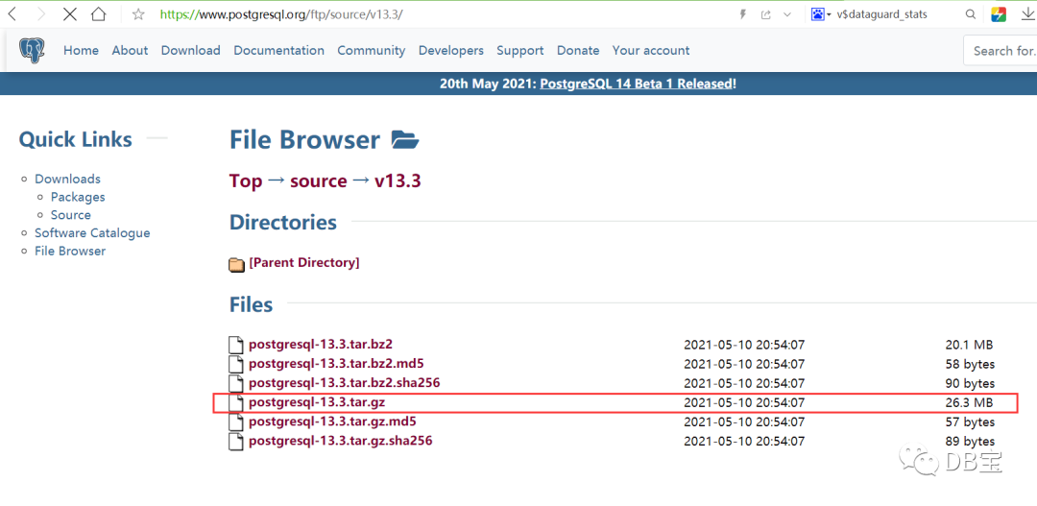
Task: Click file icon for postgresql-13.3.tar.bz2.sha256
Action: (235, 383)
